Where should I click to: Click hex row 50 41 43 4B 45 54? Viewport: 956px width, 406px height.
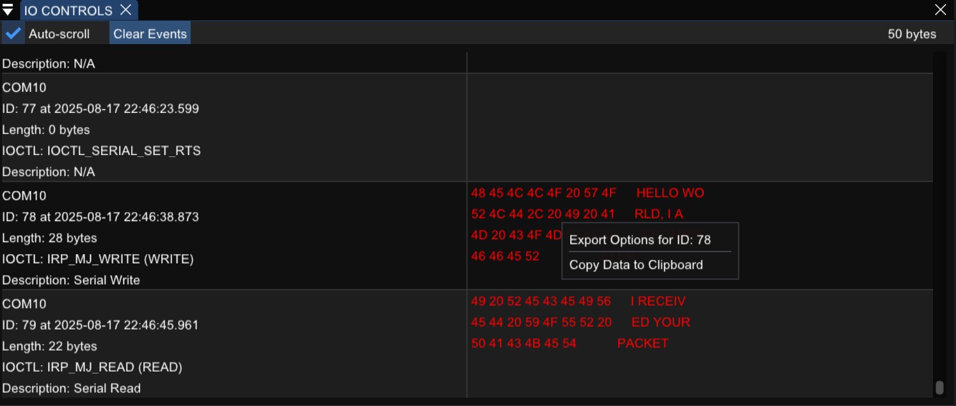tap(524, 343)
